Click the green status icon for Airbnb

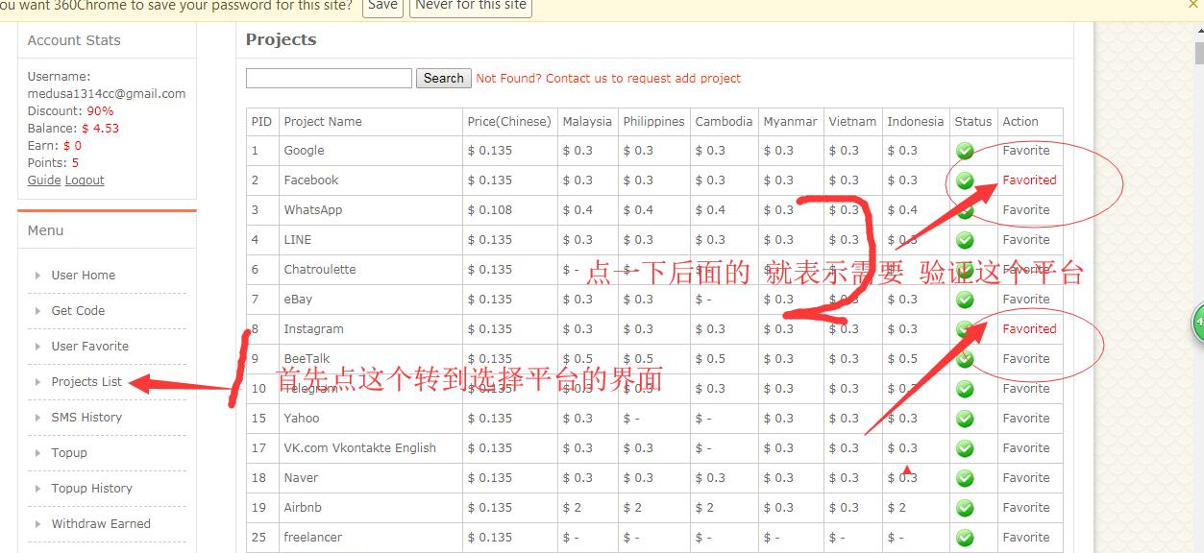click(965, 508)
